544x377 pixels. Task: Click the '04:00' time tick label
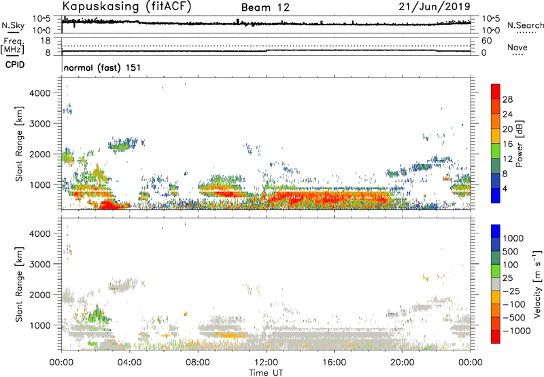pyautogui.click(x=129, y=363)
